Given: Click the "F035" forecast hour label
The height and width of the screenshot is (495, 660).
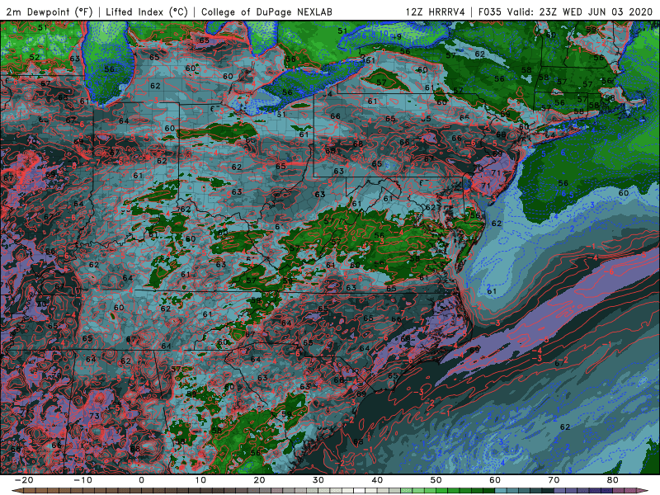Looking at the screenshot, I should pyautogui.click(x=490, y=12).
